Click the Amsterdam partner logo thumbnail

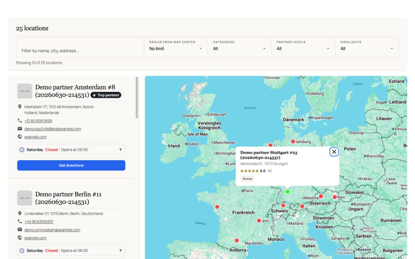(x=25, y=91)
